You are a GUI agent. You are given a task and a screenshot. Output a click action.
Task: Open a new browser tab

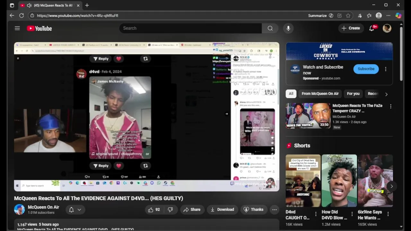87,5
